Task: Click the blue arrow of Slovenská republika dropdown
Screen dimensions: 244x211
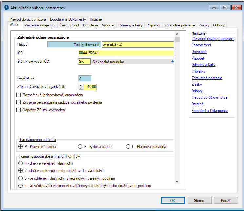Action: [x=172, y=62]
